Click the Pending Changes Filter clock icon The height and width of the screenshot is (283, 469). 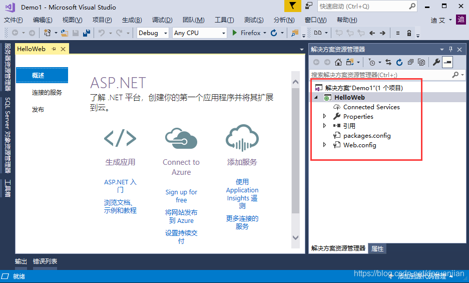(x=372, y=62)
